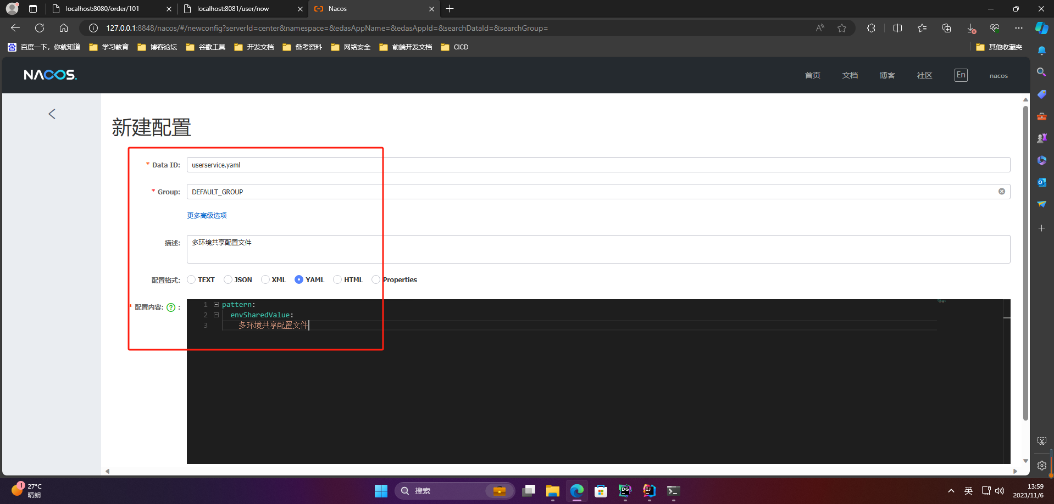Go back using the Nacos page back arrow
This screenshot has height=504, width=1054.
(x=52, y=114)
